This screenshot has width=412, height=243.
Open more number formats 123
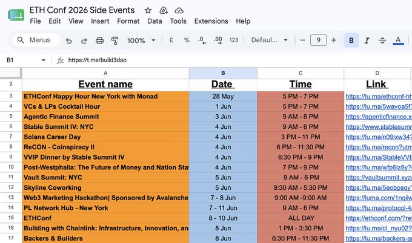tap(234, 40)
